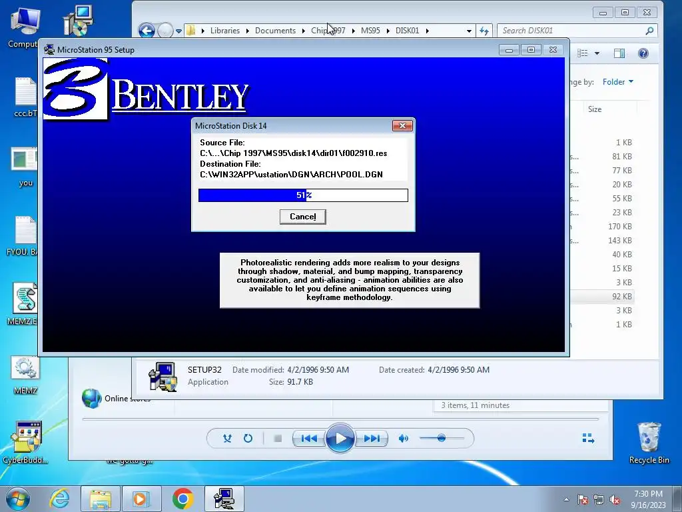Image resolution: width=682 pixels, height=512 pixels.
Task: Expand the arrow after DISK01 breadcrumb
Action: point(427,31)
